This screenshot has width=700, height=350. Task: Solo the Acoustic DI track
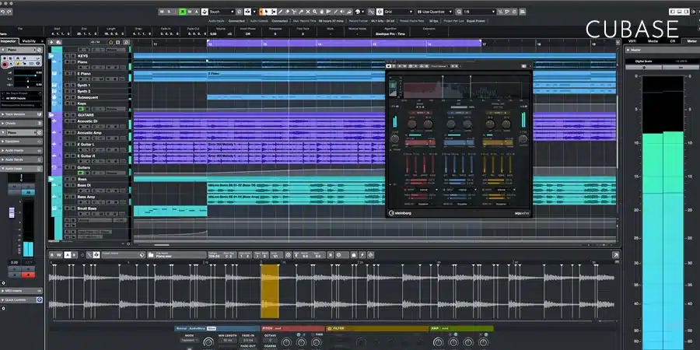click(x=72, y=121)
